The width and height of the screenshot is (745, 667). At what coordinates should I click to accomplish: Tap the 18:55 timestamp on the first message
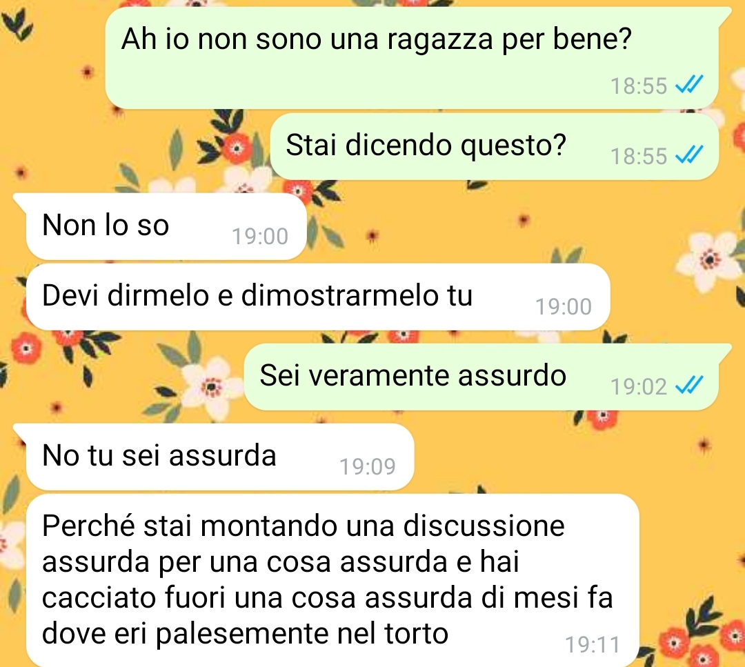point(639,86)
